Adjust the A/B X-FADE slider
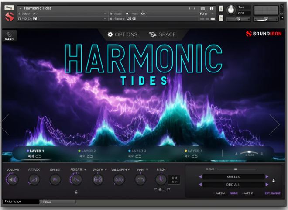The image size is (288, 210). tap(249, 152)
